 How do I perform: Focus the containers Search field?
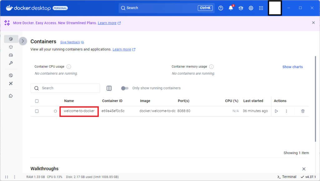click(x=65, y=88)
